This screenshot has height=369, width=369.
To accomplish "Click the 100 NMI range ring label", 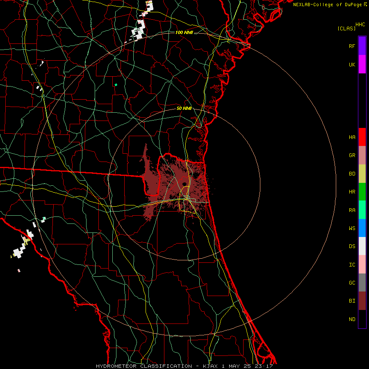I will pyautogui.click(x=184, y=32).
